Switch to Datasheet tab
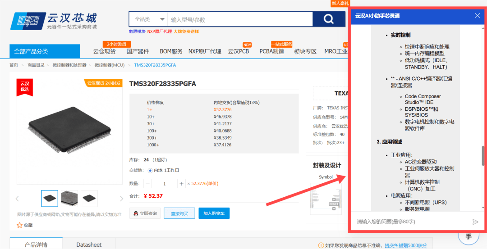The image size is (487, 249). (89, 244)
